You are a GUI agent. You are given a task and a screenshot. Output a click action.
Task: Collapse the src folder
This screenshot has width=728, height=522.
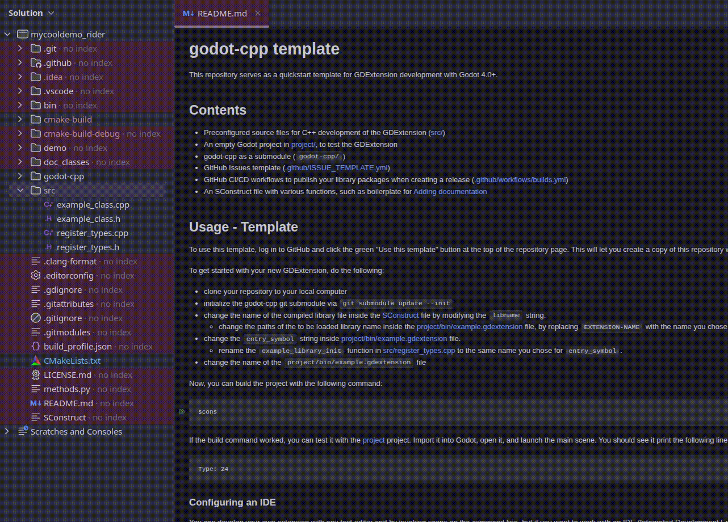(20, 191)
